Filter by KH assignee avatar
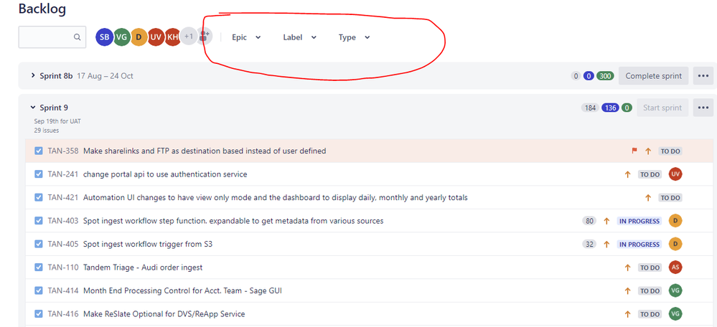 172,37
